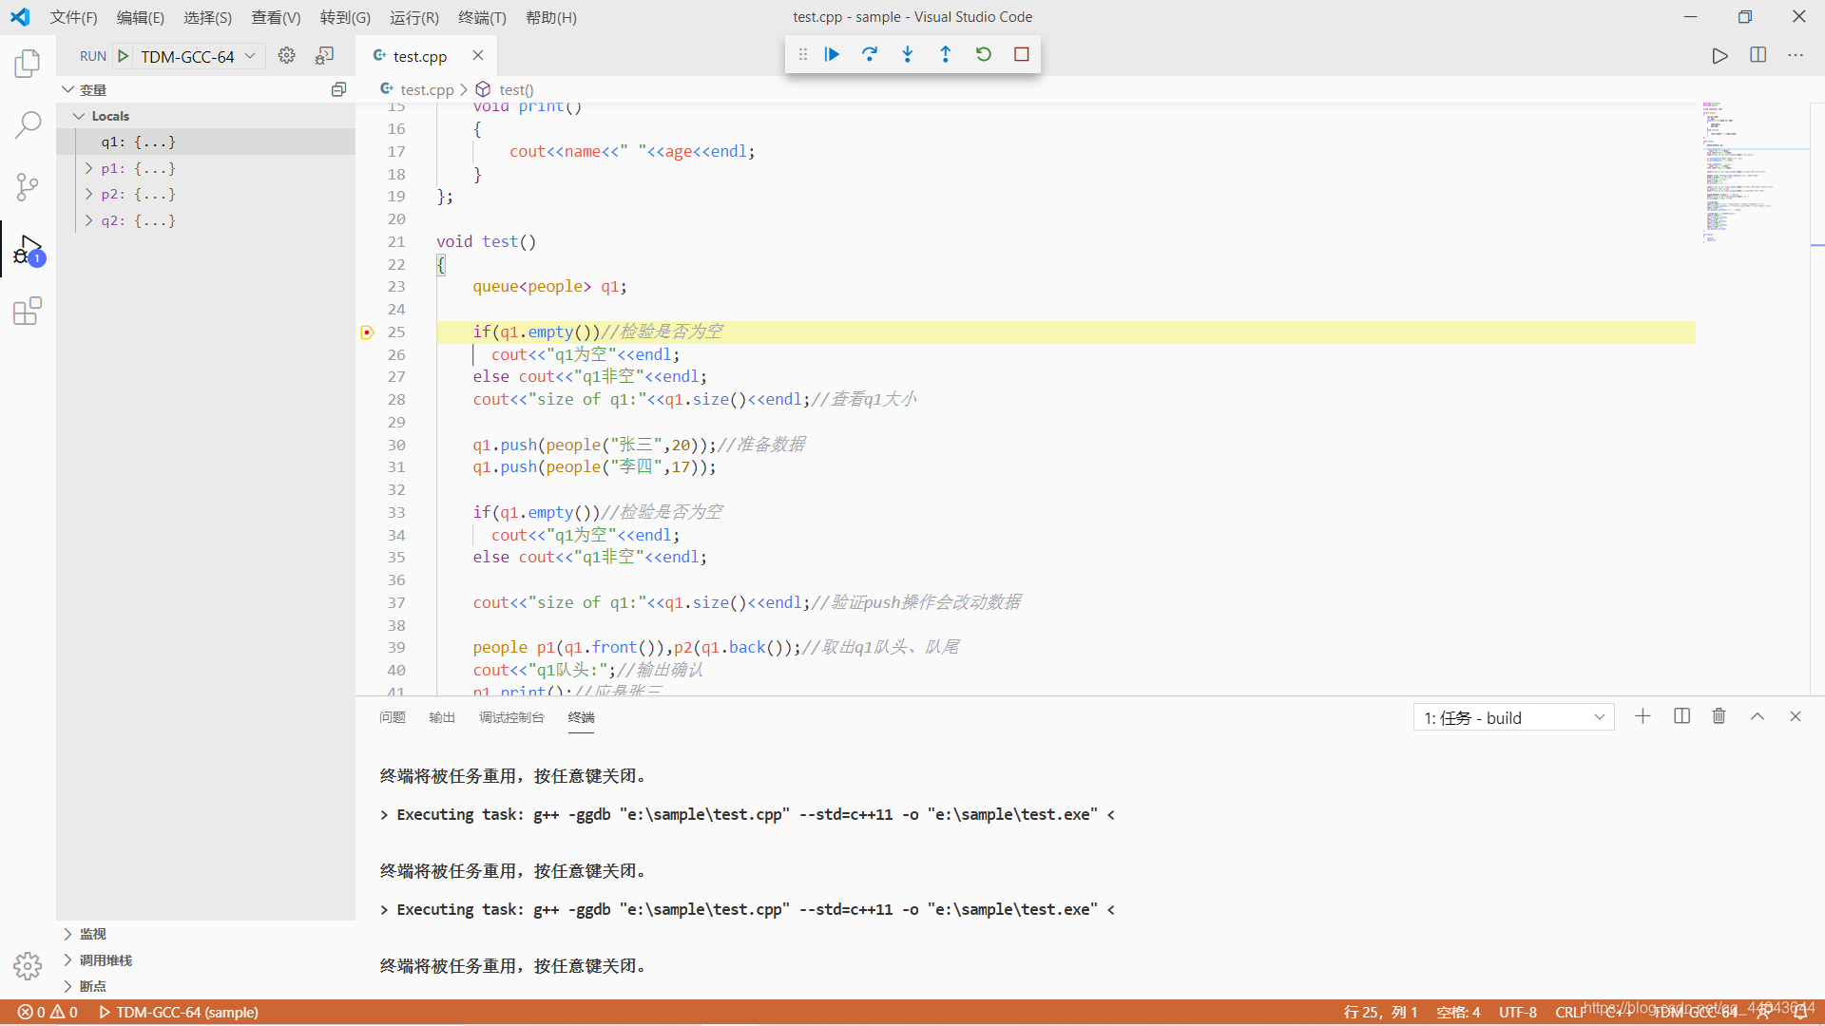Open the 运行(R) menu
Image resolution: width=1825 pixels, height=1026 pixels.
tap(414, 17)
